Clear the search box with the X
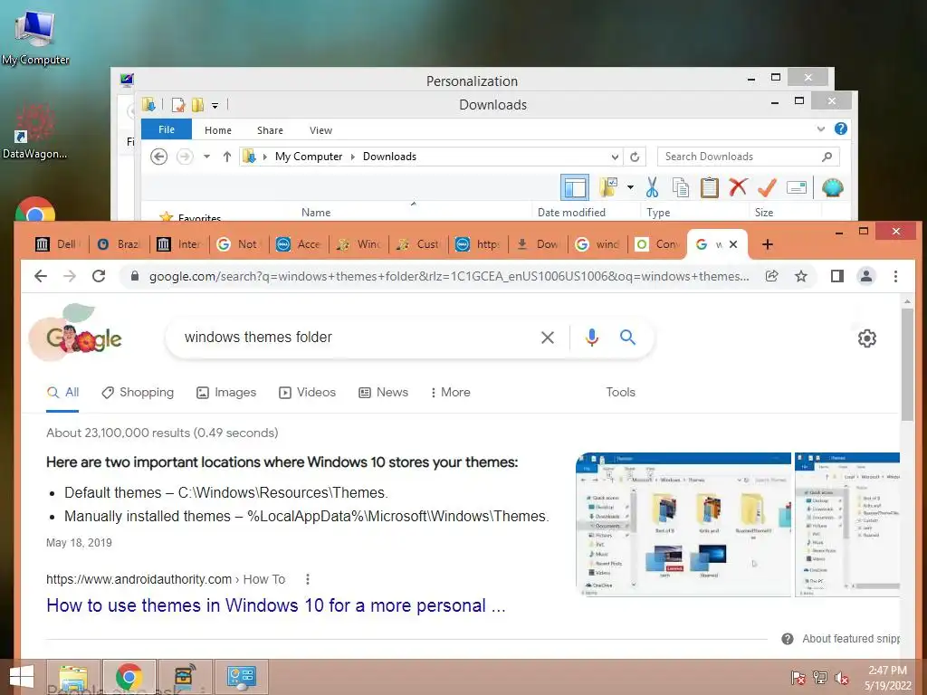 coord(548,338)
